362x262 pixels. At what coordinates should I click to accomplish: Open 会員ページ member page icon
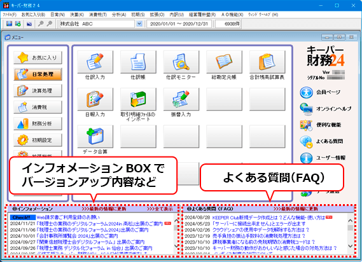click(307, 92)
